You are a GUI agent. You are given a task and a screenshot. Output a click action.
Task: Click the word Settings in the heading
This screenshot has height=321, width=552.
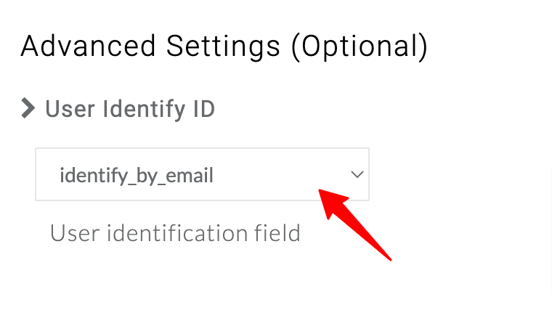[223, 47]
